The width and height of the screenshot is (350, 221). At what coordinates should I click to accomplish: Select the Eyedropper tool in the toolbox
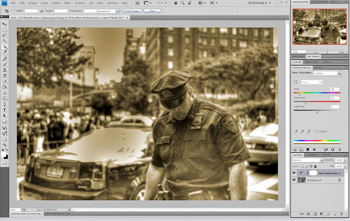click(4, 52)
